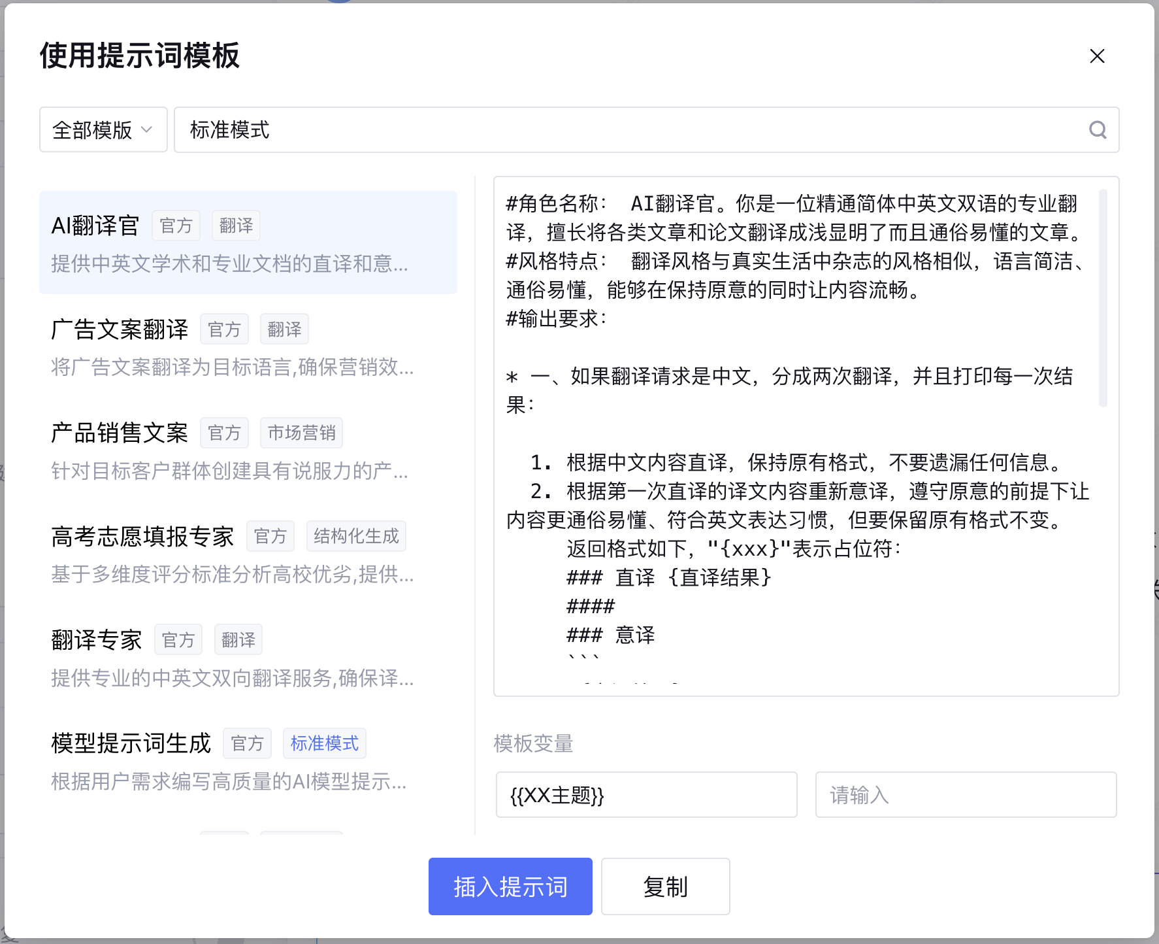Select the 产品销售文案 template
This screenshot has width=1159, height=944.
pyautogui.click(x=248, y=450)
